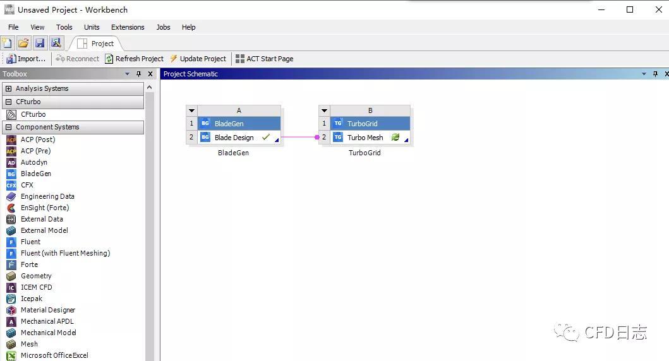Pin the Toolbox panel
The width and height of the screenshot is (669, 361).
pyautogui.click(x=138, y=74)
